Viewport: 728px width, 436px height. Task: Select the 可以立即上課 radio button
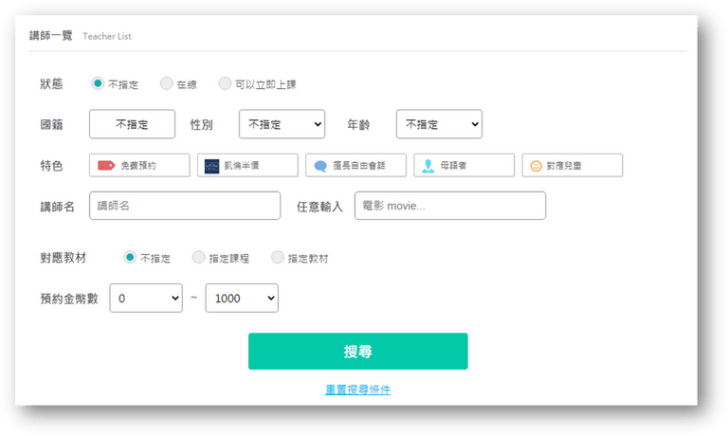point(225,83)
